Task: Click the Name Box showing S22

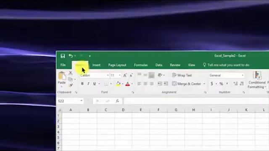Action: (x=70, y=101)
